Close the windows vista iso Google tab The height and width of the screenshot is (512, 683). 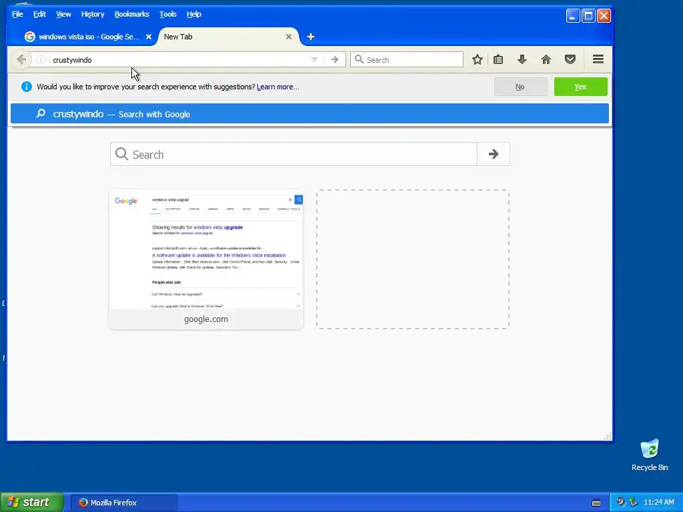click(149, 37)
